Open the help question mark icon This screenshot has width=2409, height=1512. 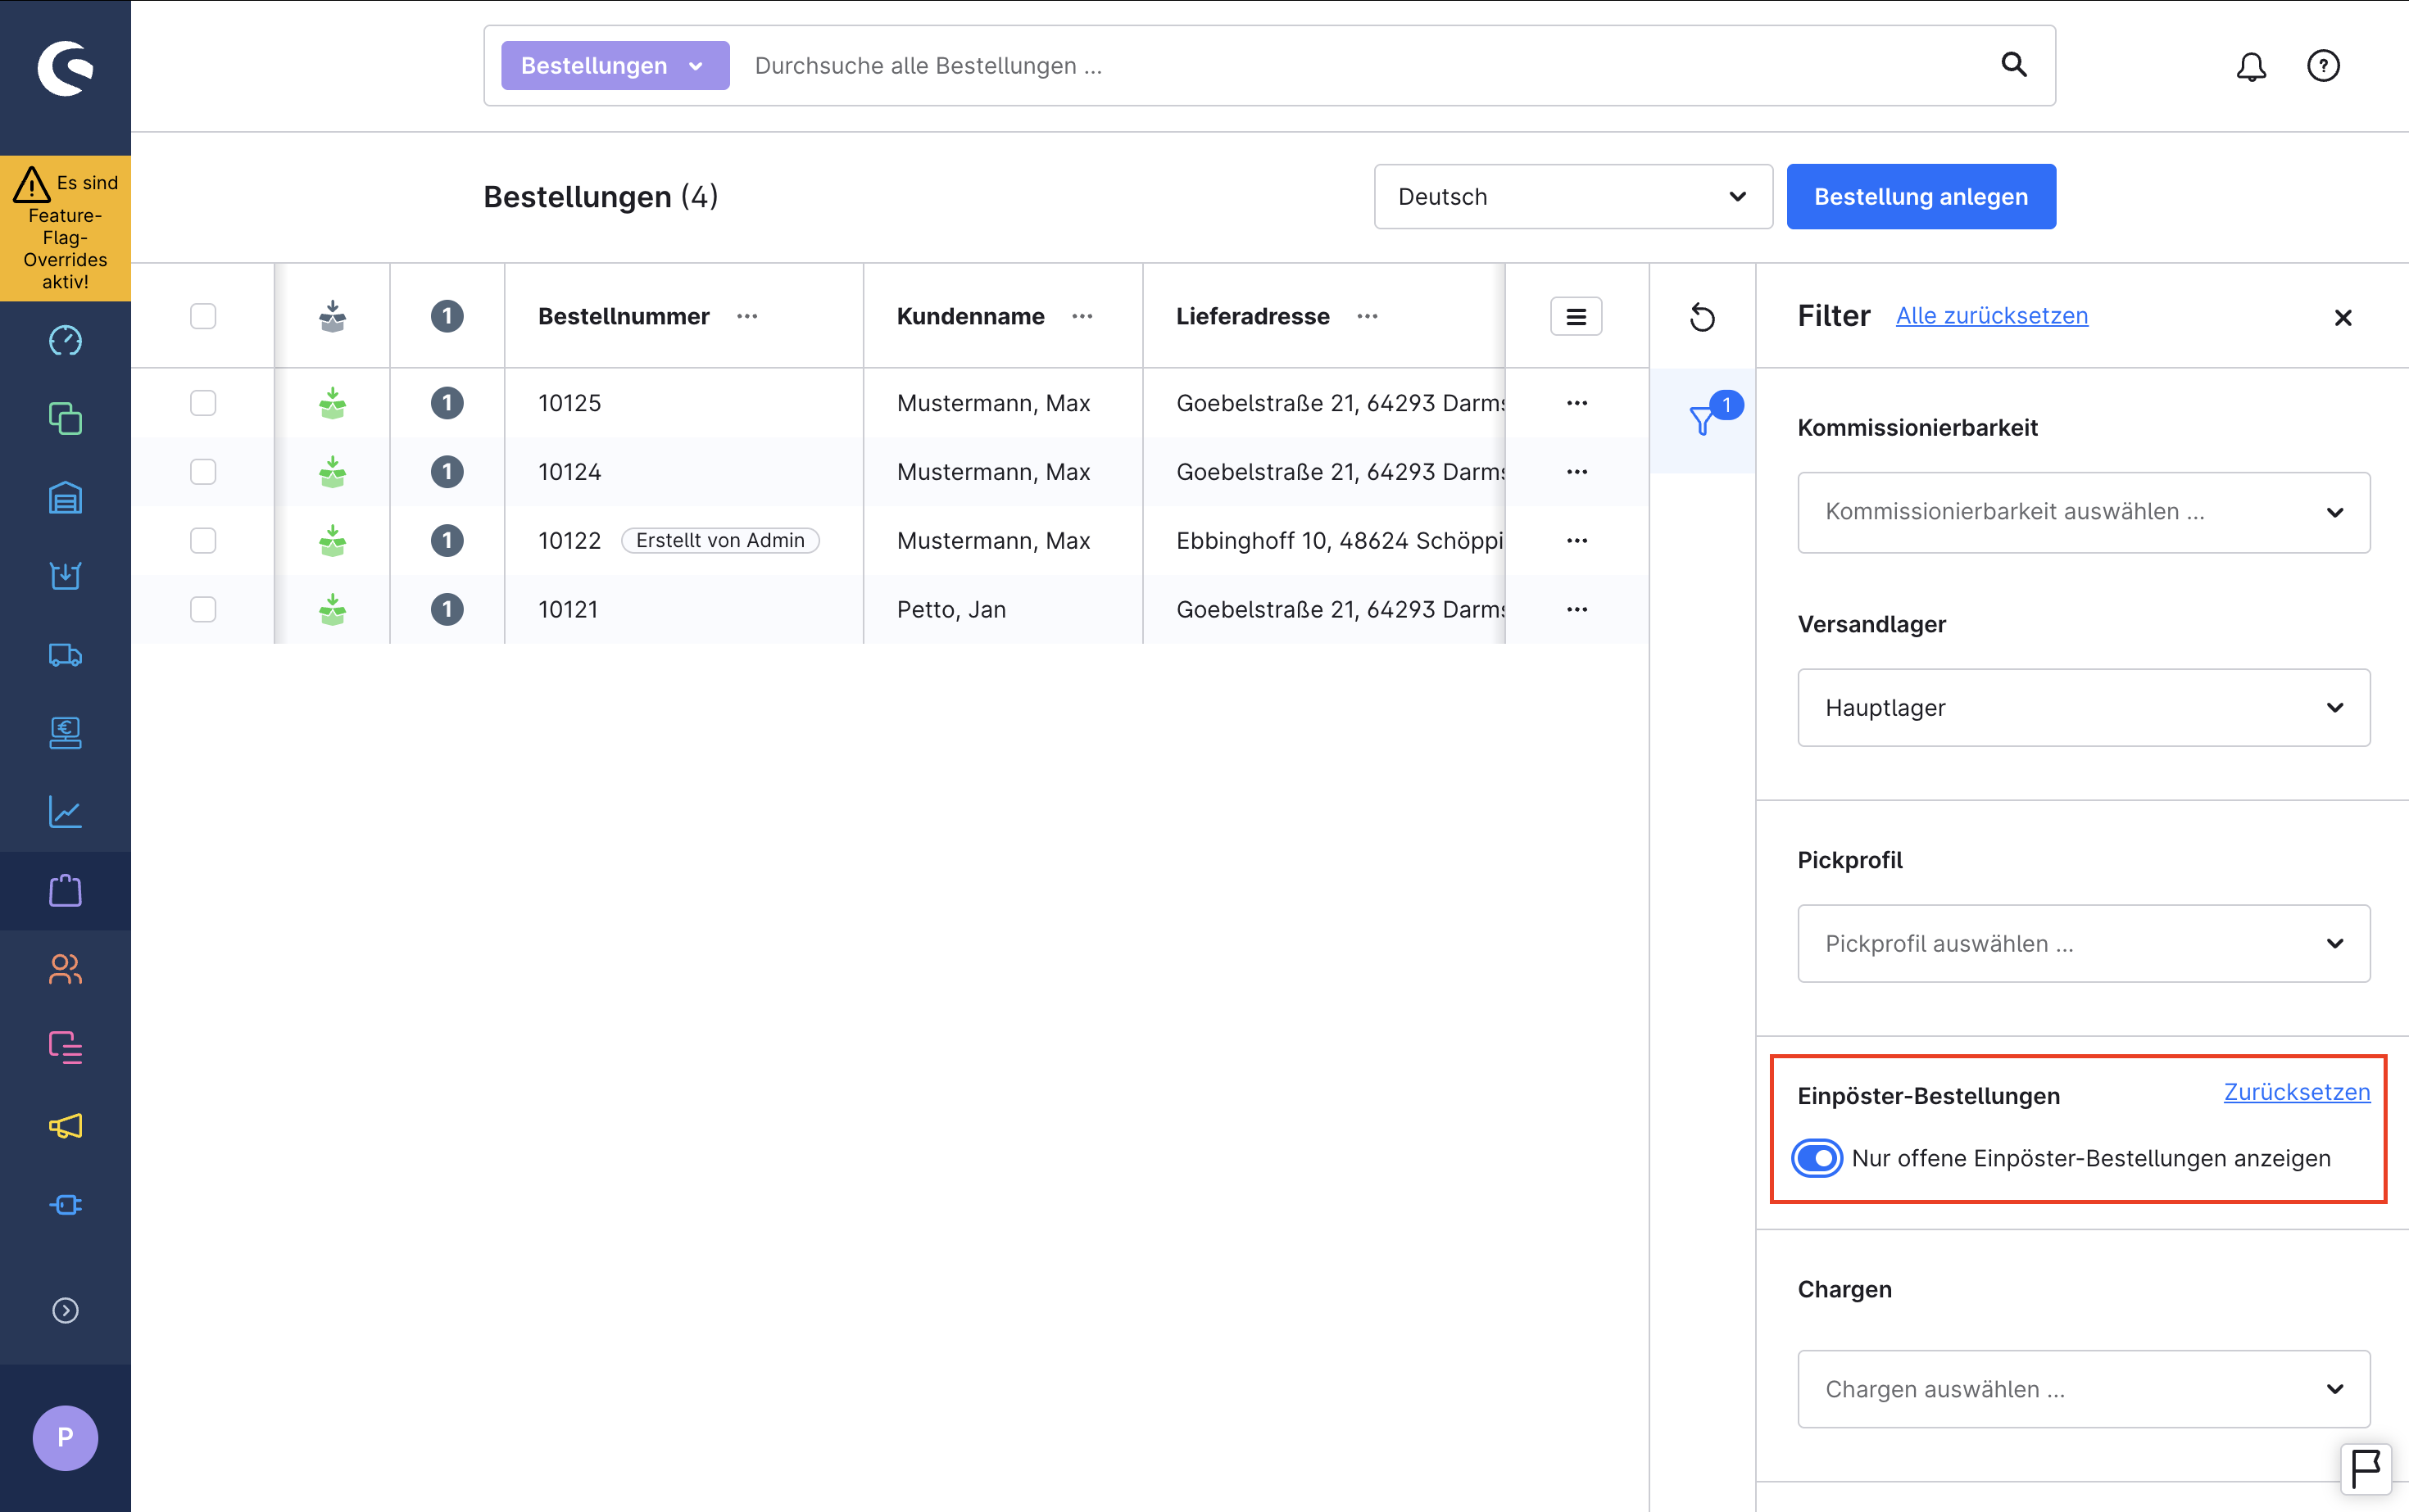(x=2323, y=66)
